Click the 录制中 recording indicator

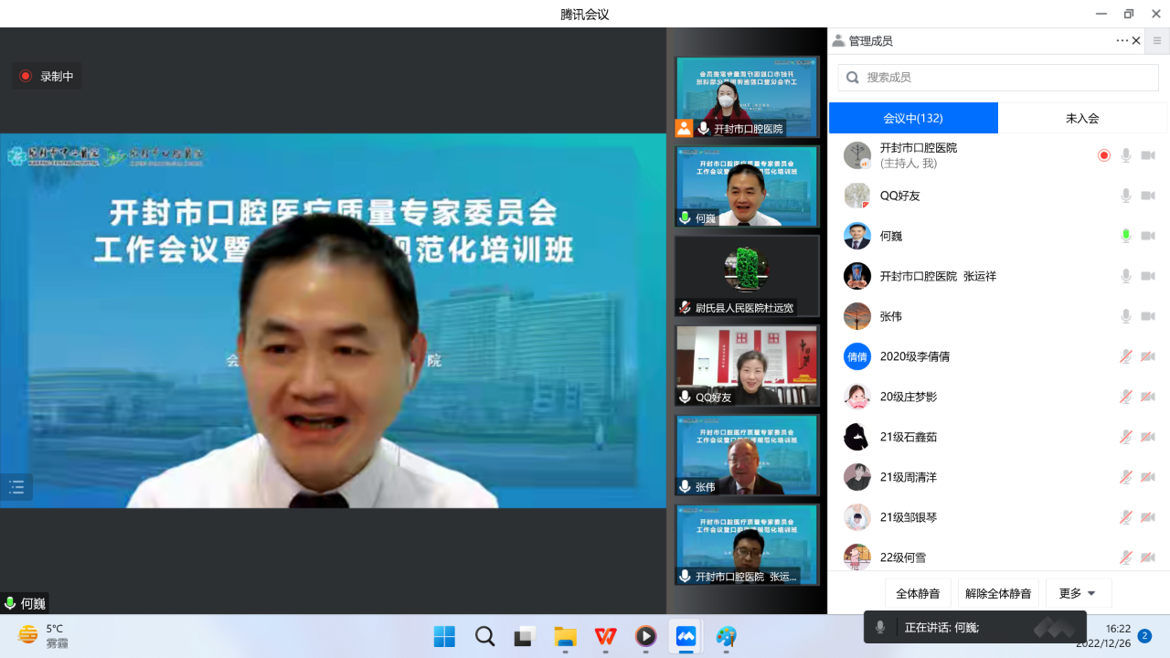48,77
